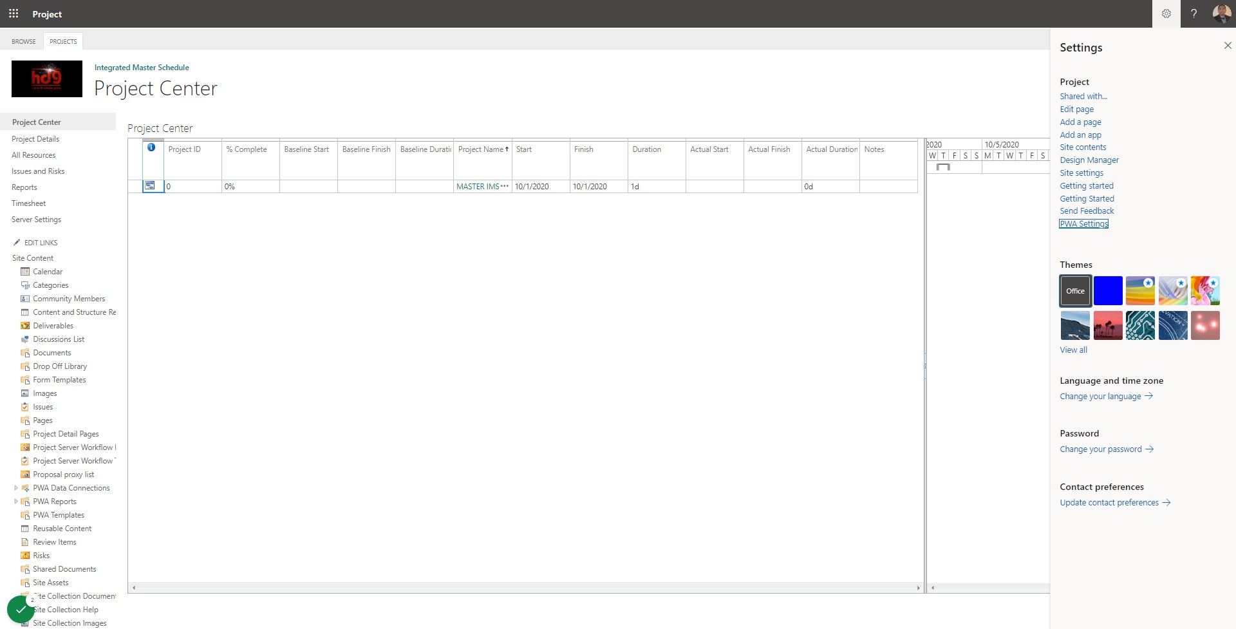Click the Issues list icon

25,407
